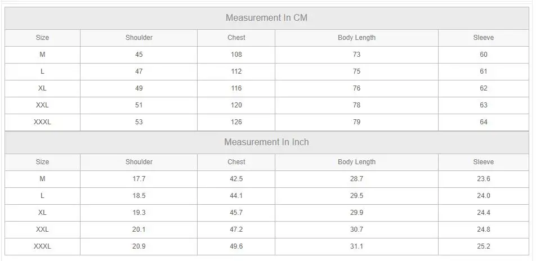Click the body length value 31.1 cell
The height and width of the screenshot is (261, 536).
tap(356, 246)
